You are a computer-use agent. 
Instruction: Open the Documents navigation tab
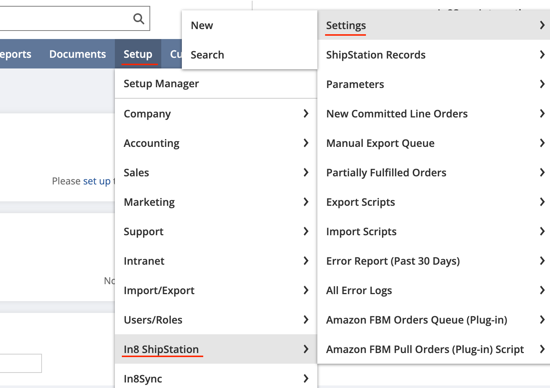pyautogui.click(x=77, y=54)
